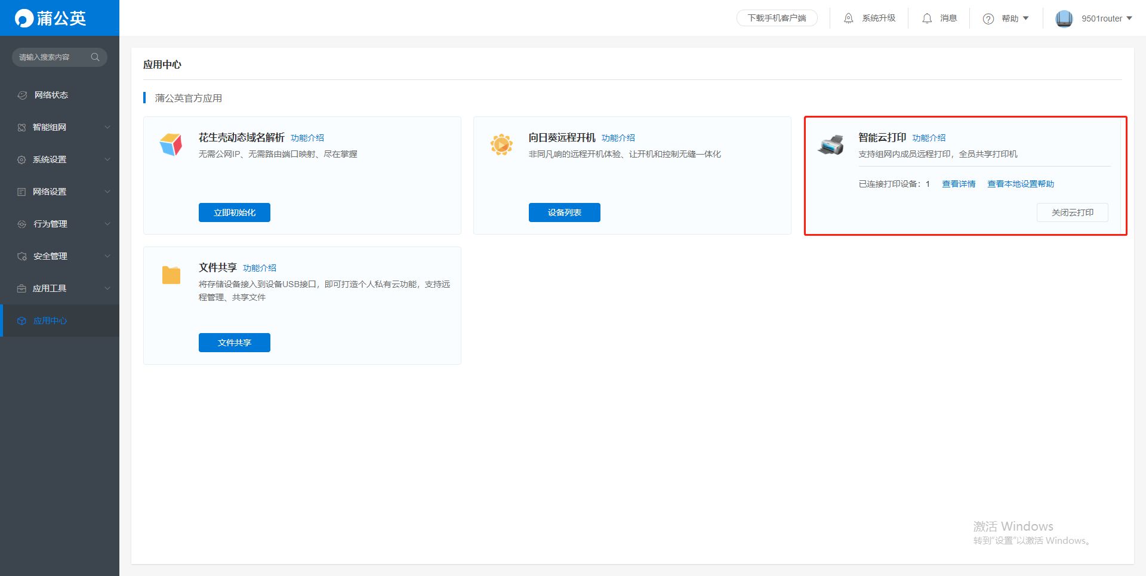Open the 9501router account dropdown

[1106, 19]
